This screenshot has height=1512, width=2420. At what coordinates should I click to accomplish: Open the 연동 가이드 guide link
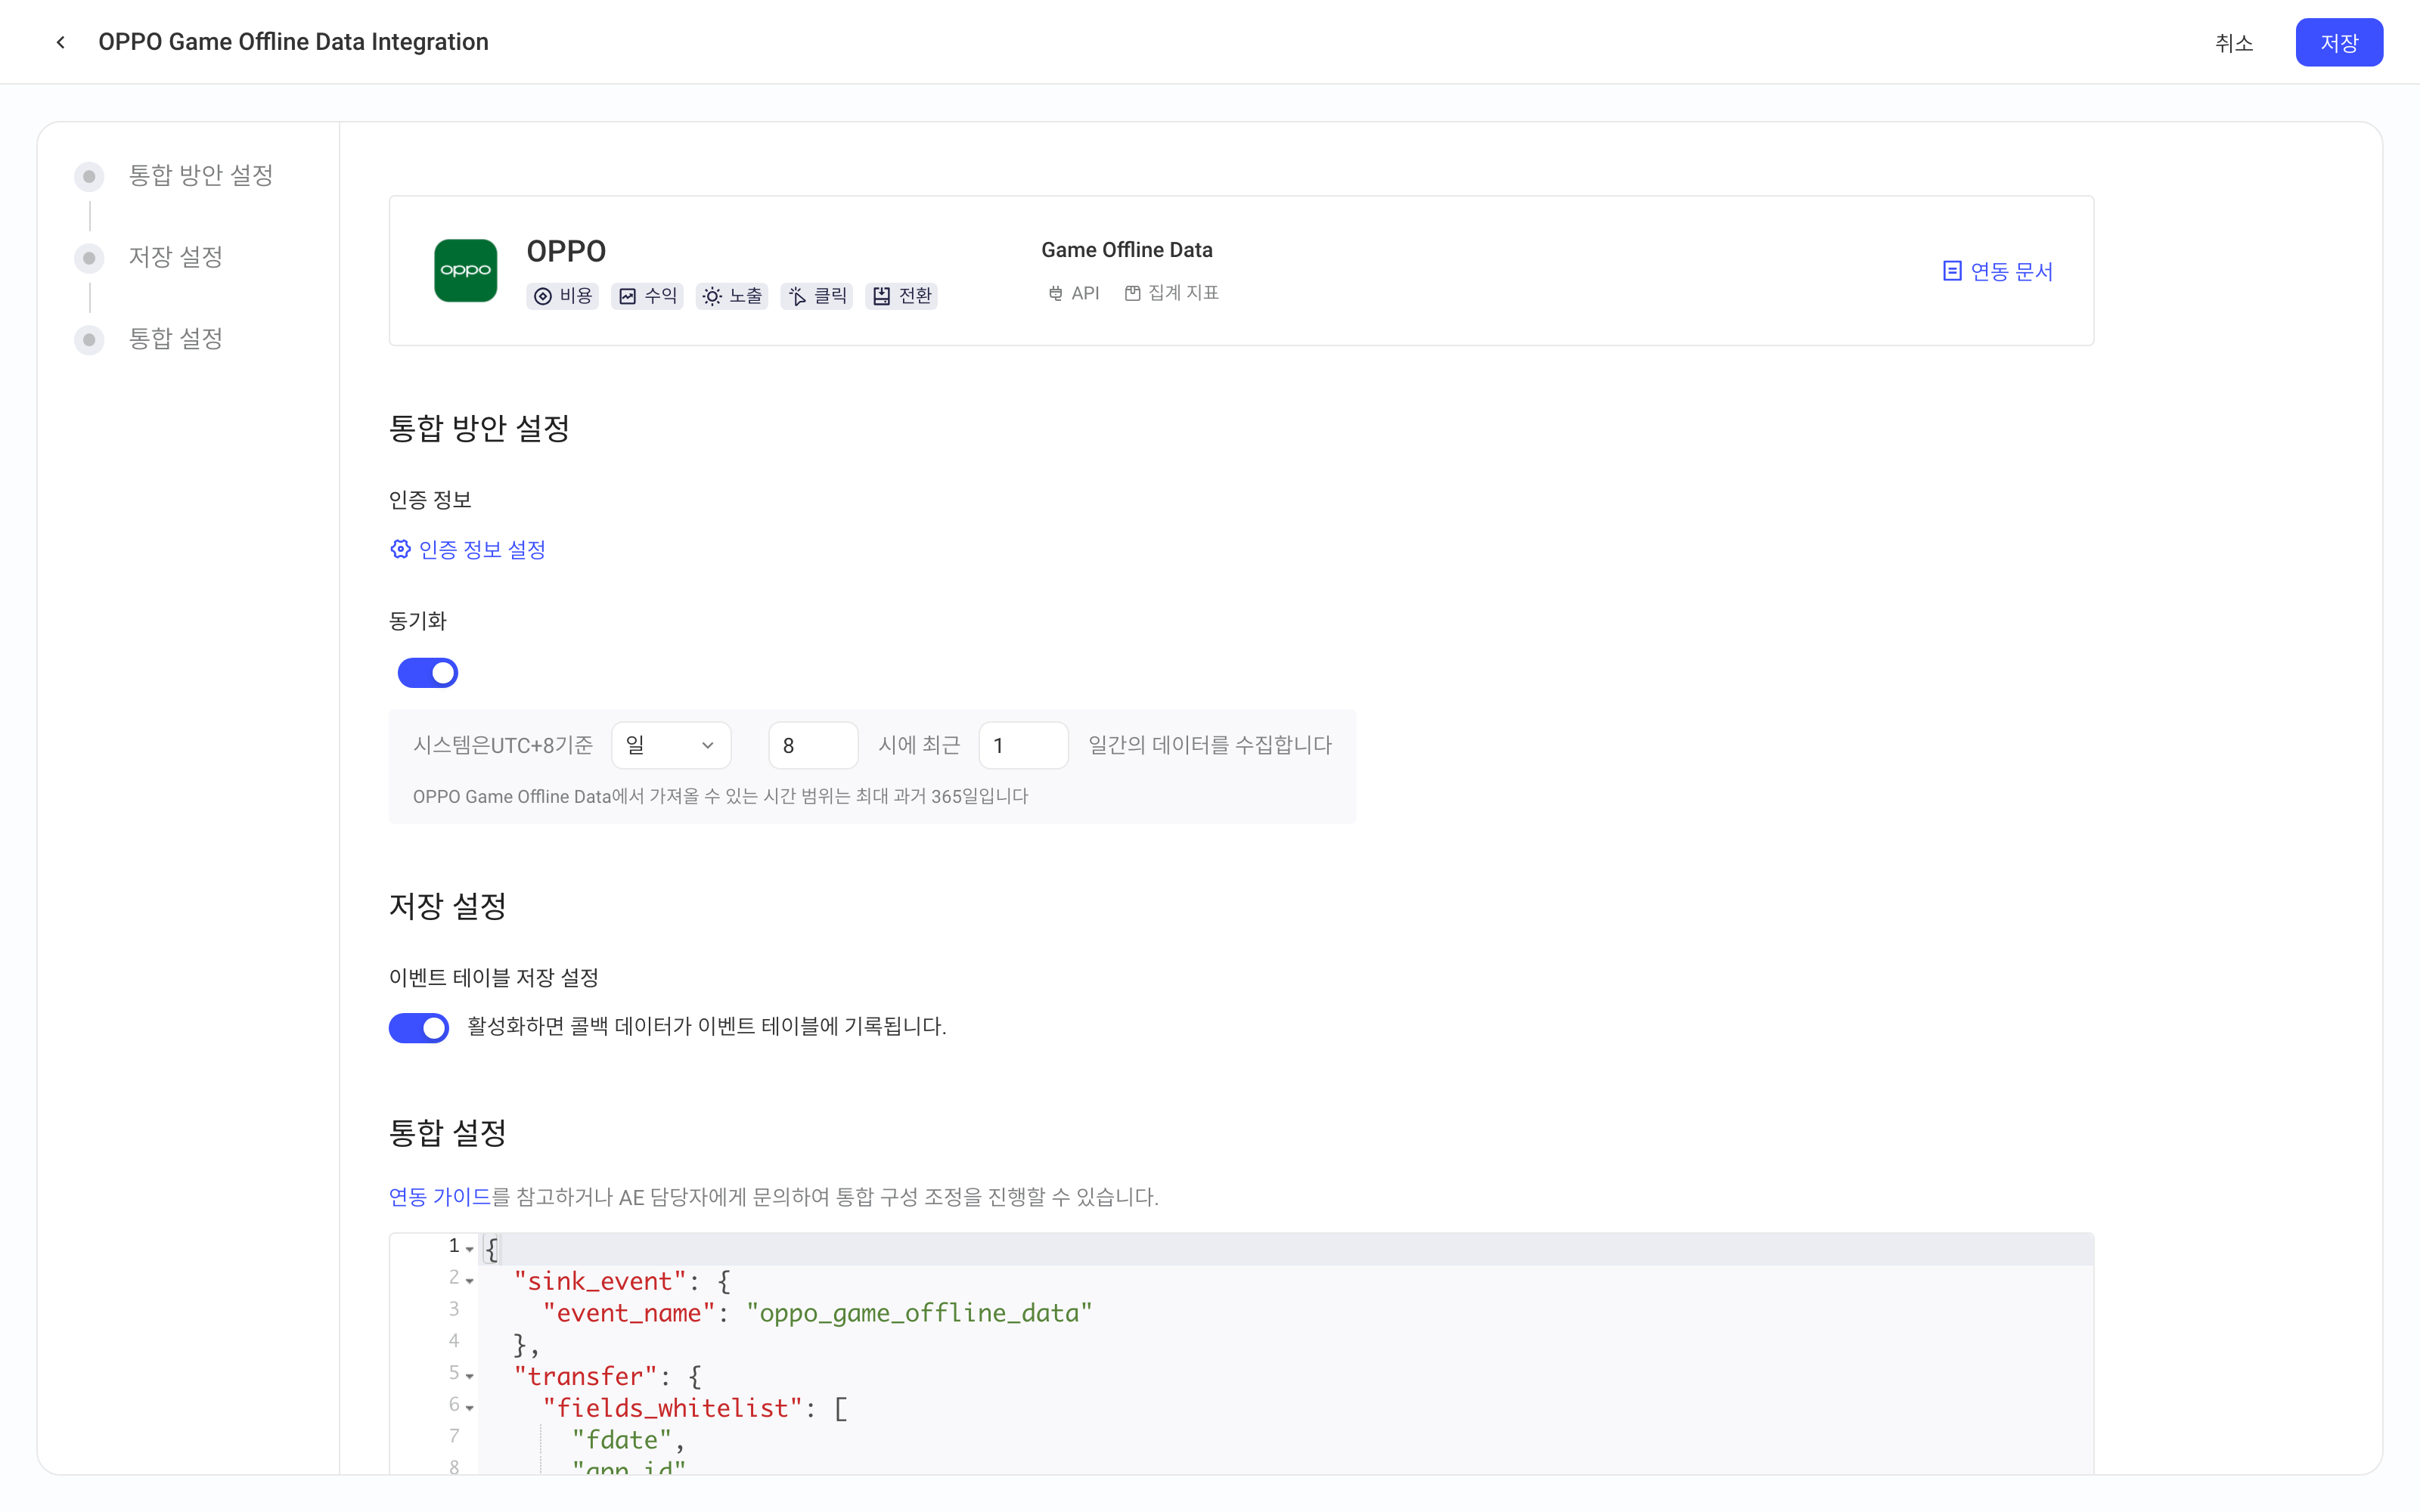pos(440,1197)
